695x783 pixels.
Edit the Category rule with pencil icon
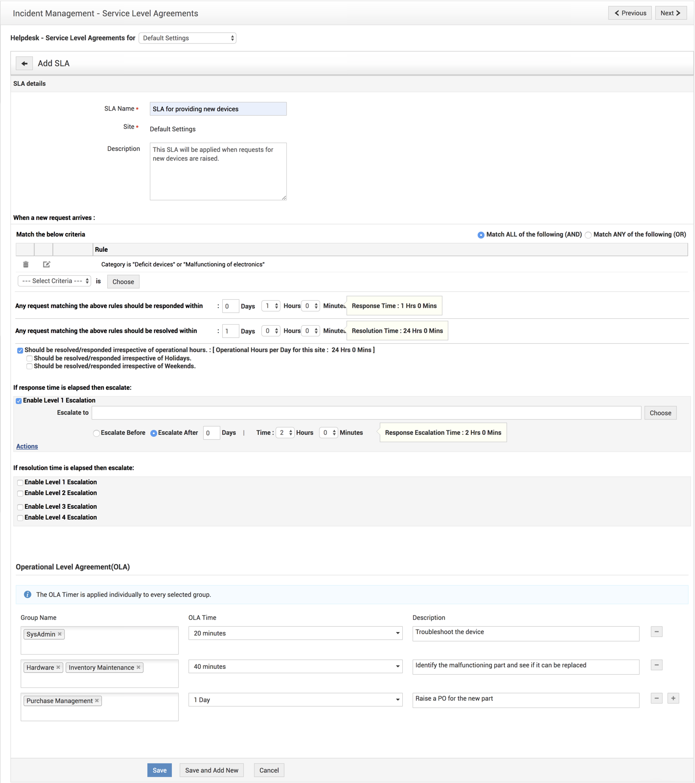[x=46, y=264]
